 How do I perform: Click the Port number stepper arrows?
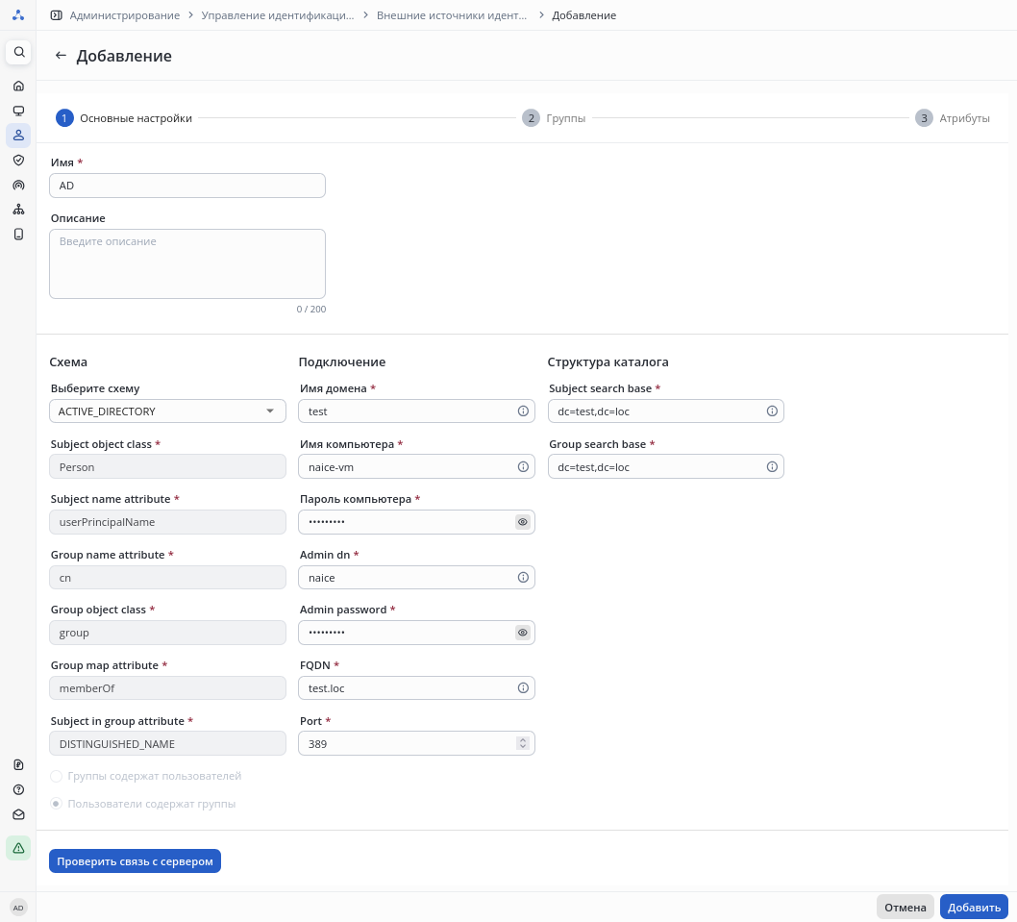tap(523, 743)
